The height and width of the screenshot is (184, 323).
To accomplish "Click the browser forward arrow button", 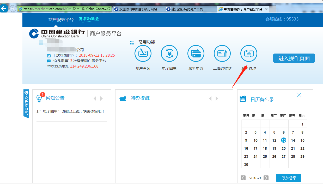I will pyautogui.click(x=13, y=9).
